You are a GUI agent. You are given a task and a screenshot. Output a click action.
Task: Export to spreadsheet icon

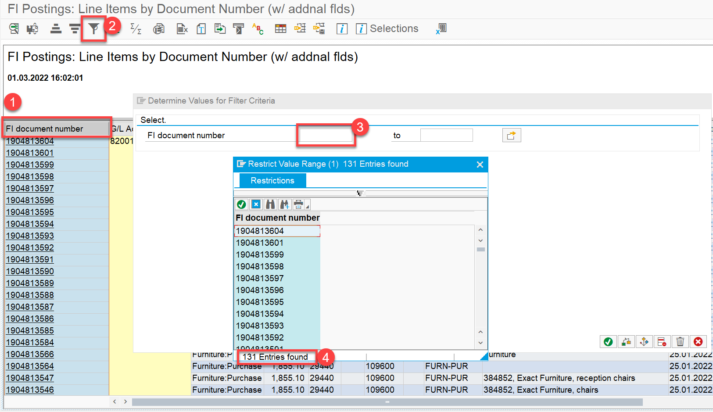tap(182, 29)
